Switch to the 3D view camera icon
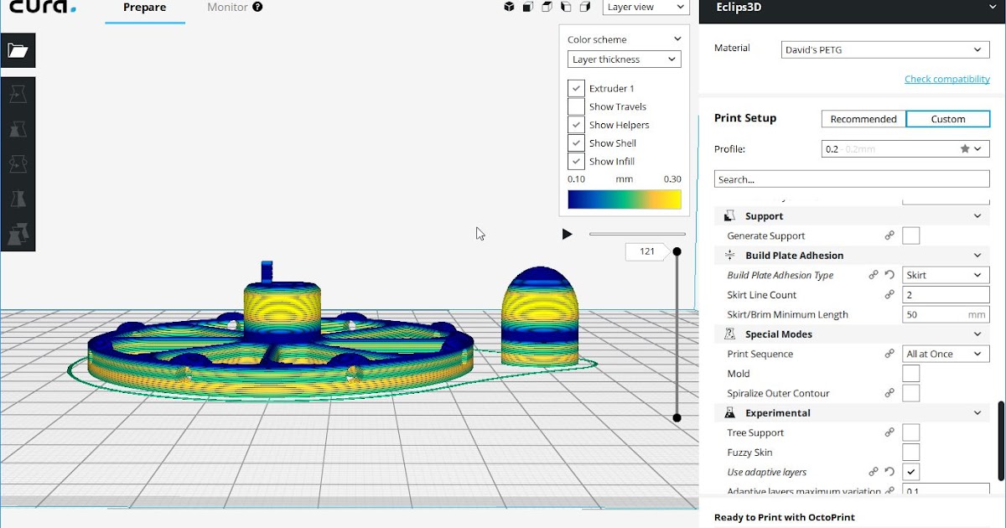The width and height of the screenshot is (1006, 528). (x=509, y=7)
